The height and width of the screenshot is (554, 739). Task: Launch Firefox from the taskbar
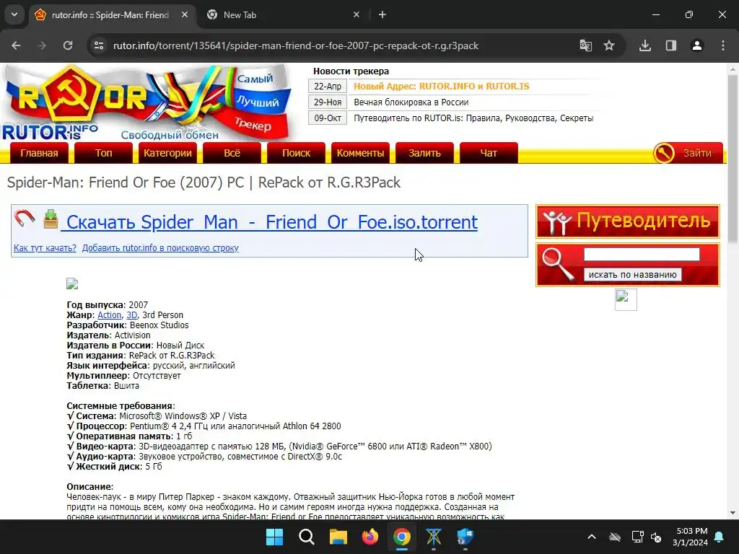pyautogui.click(x=370, y=537)
